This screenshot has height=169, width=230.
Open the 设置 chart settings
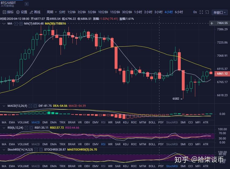click(x=22, y=12)
